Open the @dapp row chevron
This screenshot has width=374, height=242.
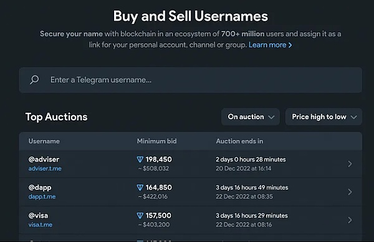click(350, 192)
